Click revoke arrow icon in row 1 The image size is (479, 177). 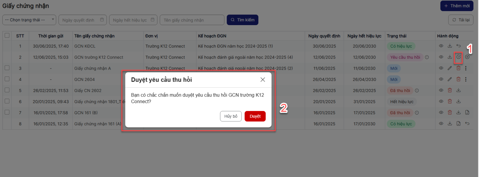[458, 46]
